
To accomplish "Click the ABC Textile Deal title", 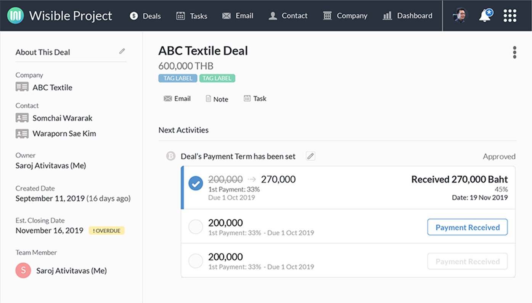I will 203,51.
